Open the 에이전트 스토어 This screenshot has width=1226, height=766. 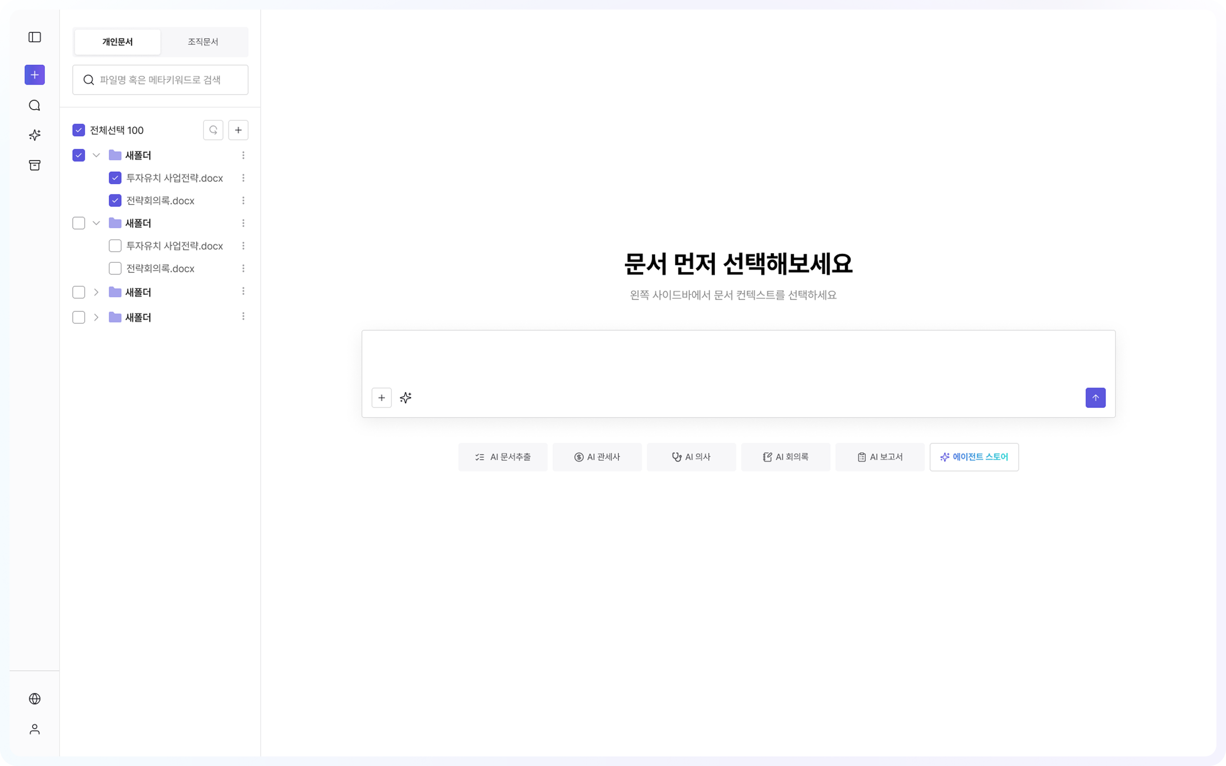point(974,456)
